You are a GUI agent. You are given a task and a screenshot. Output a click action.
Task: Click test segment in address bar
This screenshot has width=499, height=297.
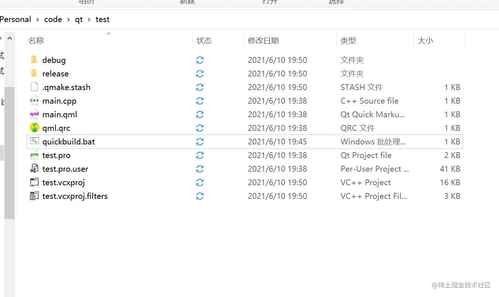pos(103,19)
